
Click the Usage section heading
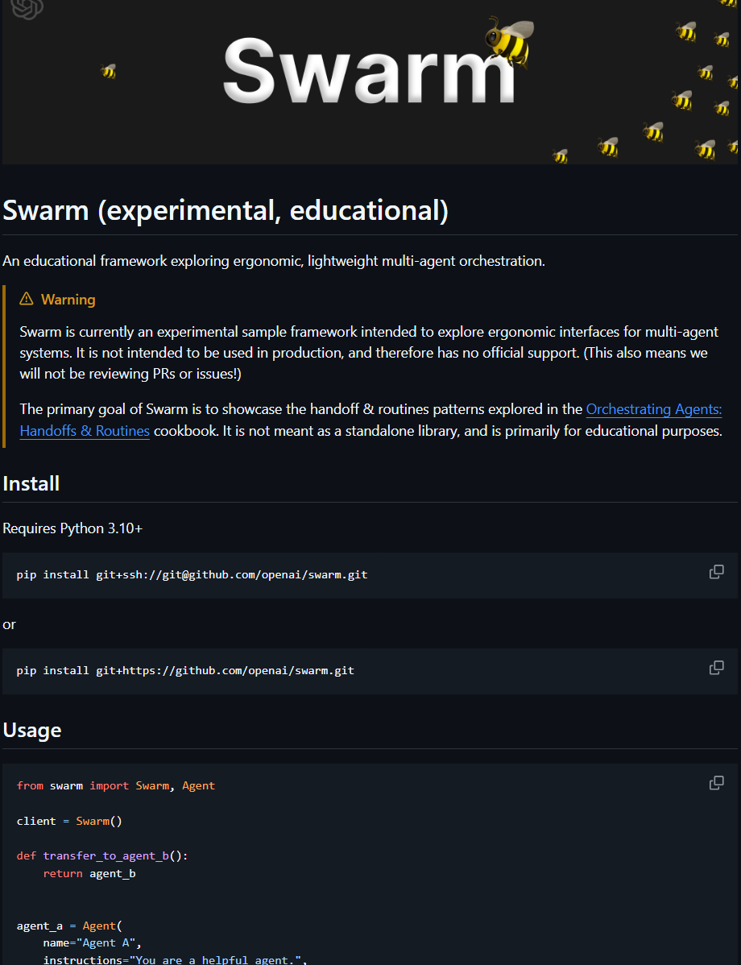(x=32, y=730)
